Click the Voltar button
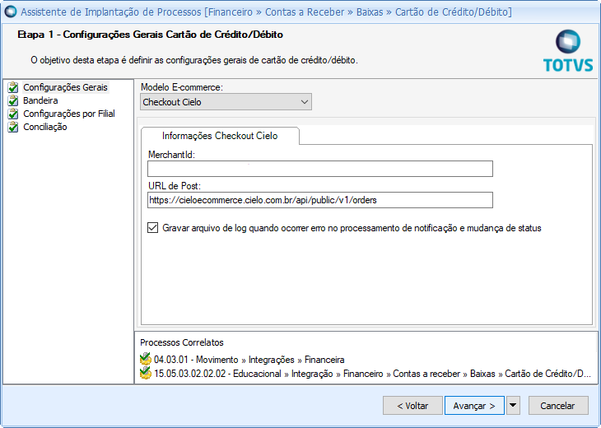The image size is (601, 428). click(412, 406)
